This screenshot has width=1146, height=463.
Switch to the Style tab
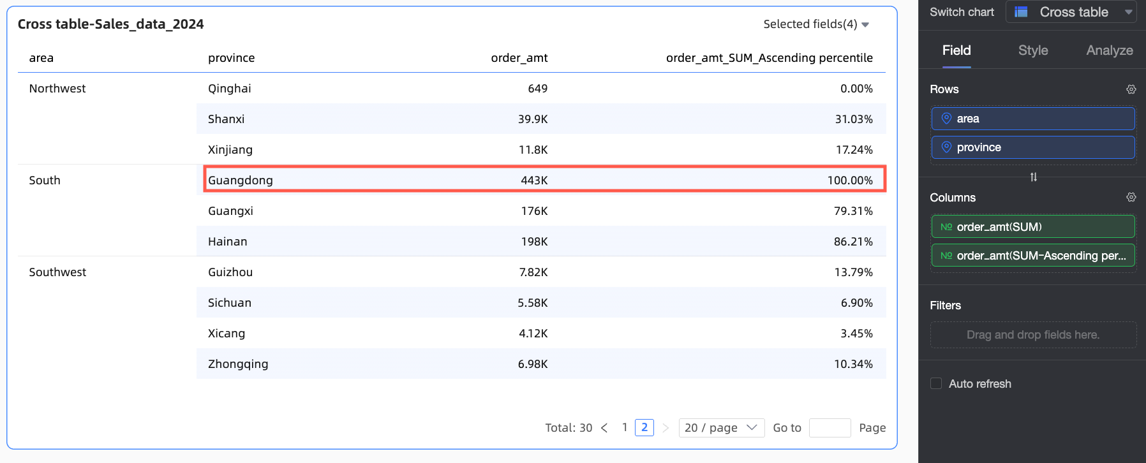[x=1033, y=50]
